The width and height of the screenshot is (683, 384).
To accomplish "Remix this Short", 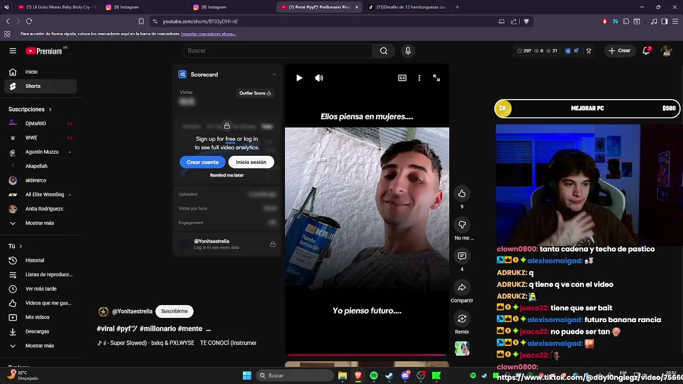I will click(462, 318).
